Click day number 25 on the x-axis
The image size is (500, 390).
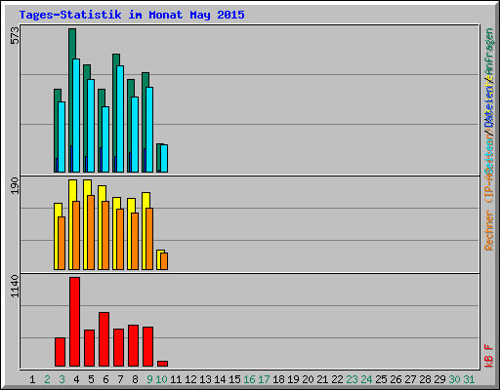[x=381, y=379]
